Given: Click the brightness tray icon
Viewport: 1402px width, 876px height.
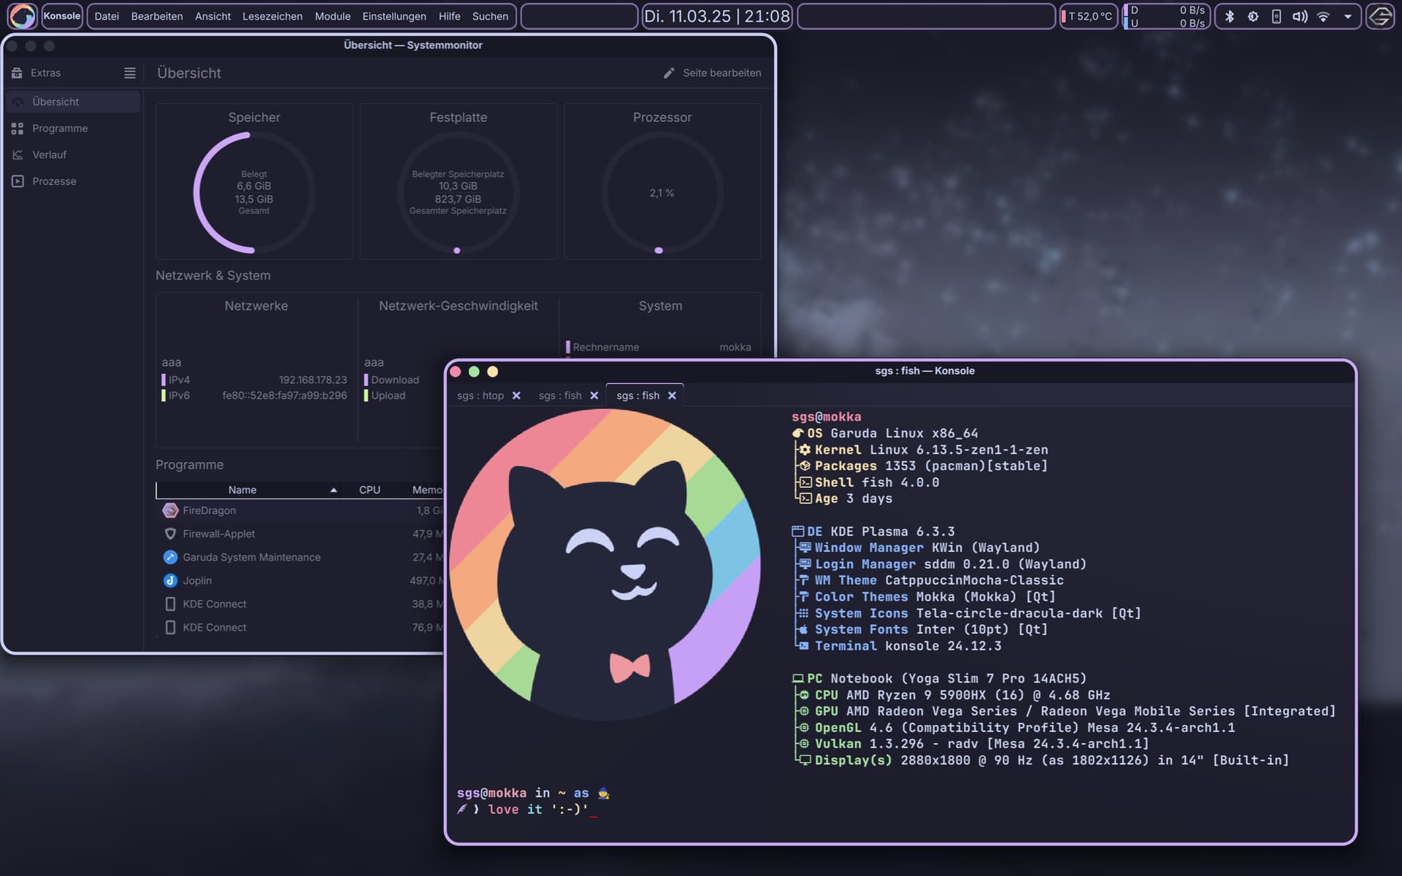Looking at the screenshot, I should (x=1253, y=16).
